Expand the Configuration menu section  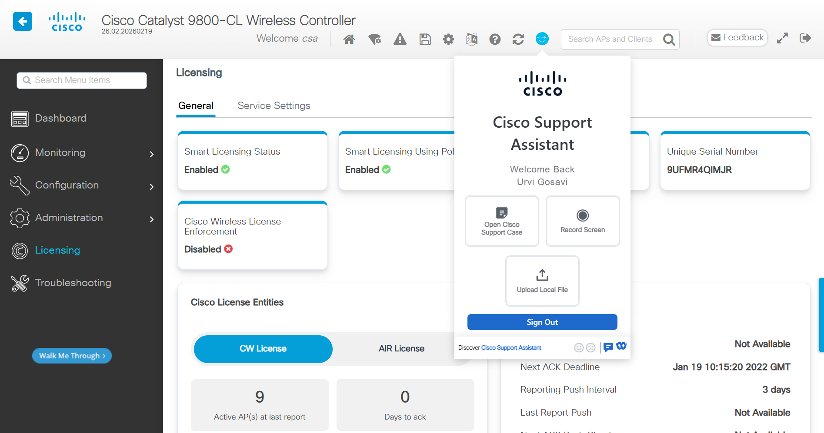click(x=67, y=185)
